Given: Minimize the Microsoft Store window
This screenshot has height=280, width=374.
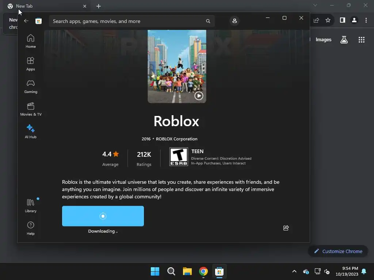Looking at the screenshot, I should (x=268, y=18).
